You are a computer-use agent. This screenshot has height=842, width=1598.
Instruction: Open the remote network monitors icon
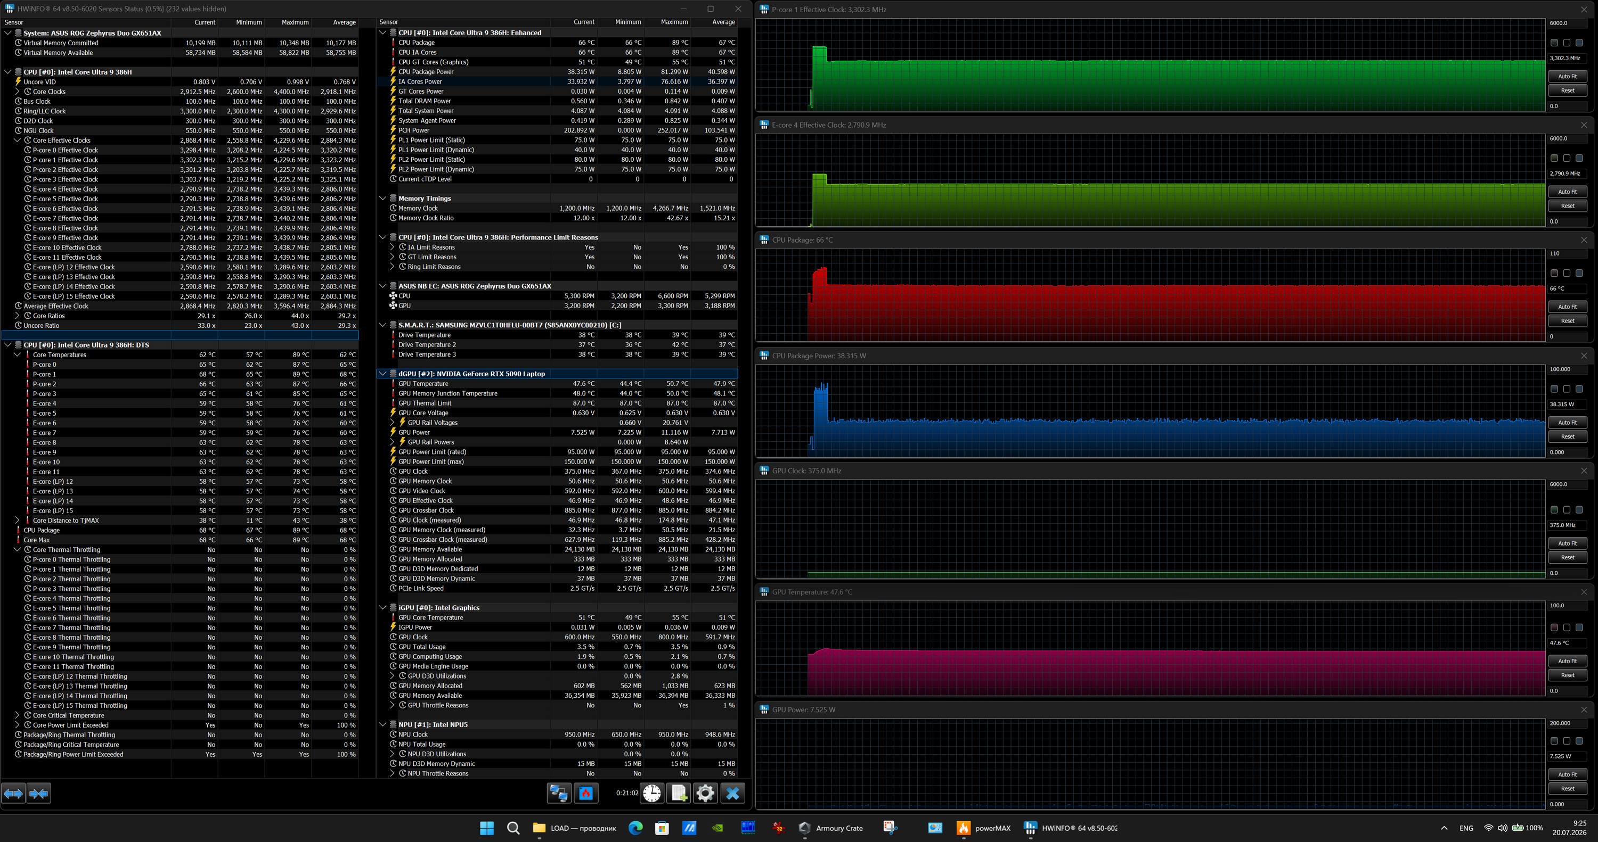tap(559, 793)
